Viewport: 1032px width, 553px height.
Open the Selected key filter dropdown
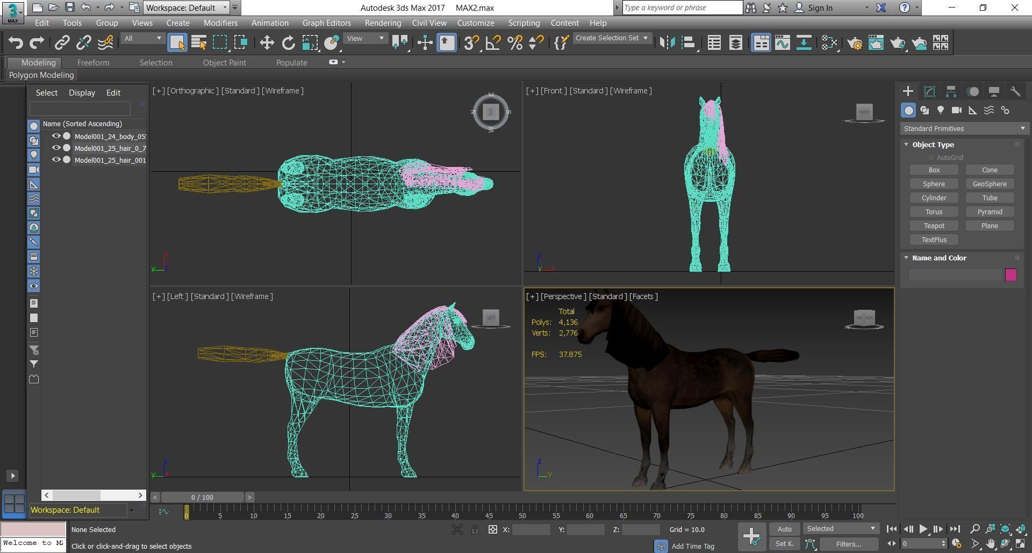(x=841, y=529)
